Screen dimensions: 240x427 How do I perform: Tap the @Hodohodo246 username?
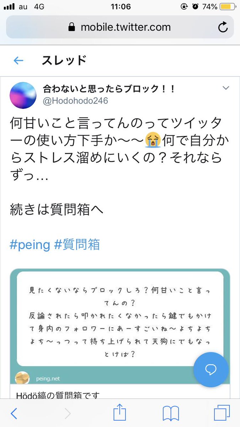tap(75, 101)
